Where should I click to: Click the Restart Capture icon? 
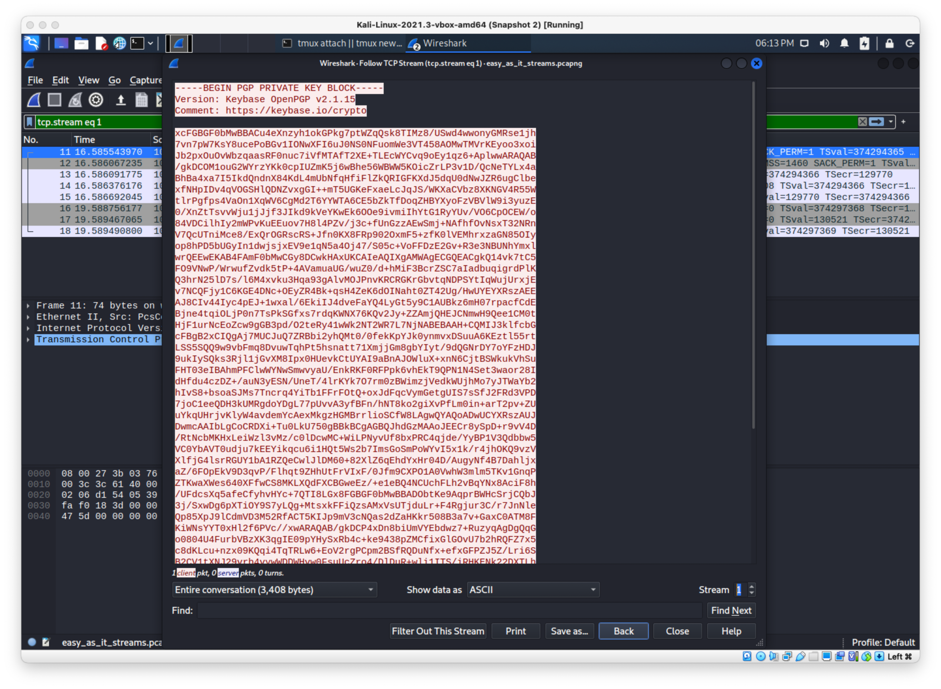pyautogui.click(x=76, y=100)
